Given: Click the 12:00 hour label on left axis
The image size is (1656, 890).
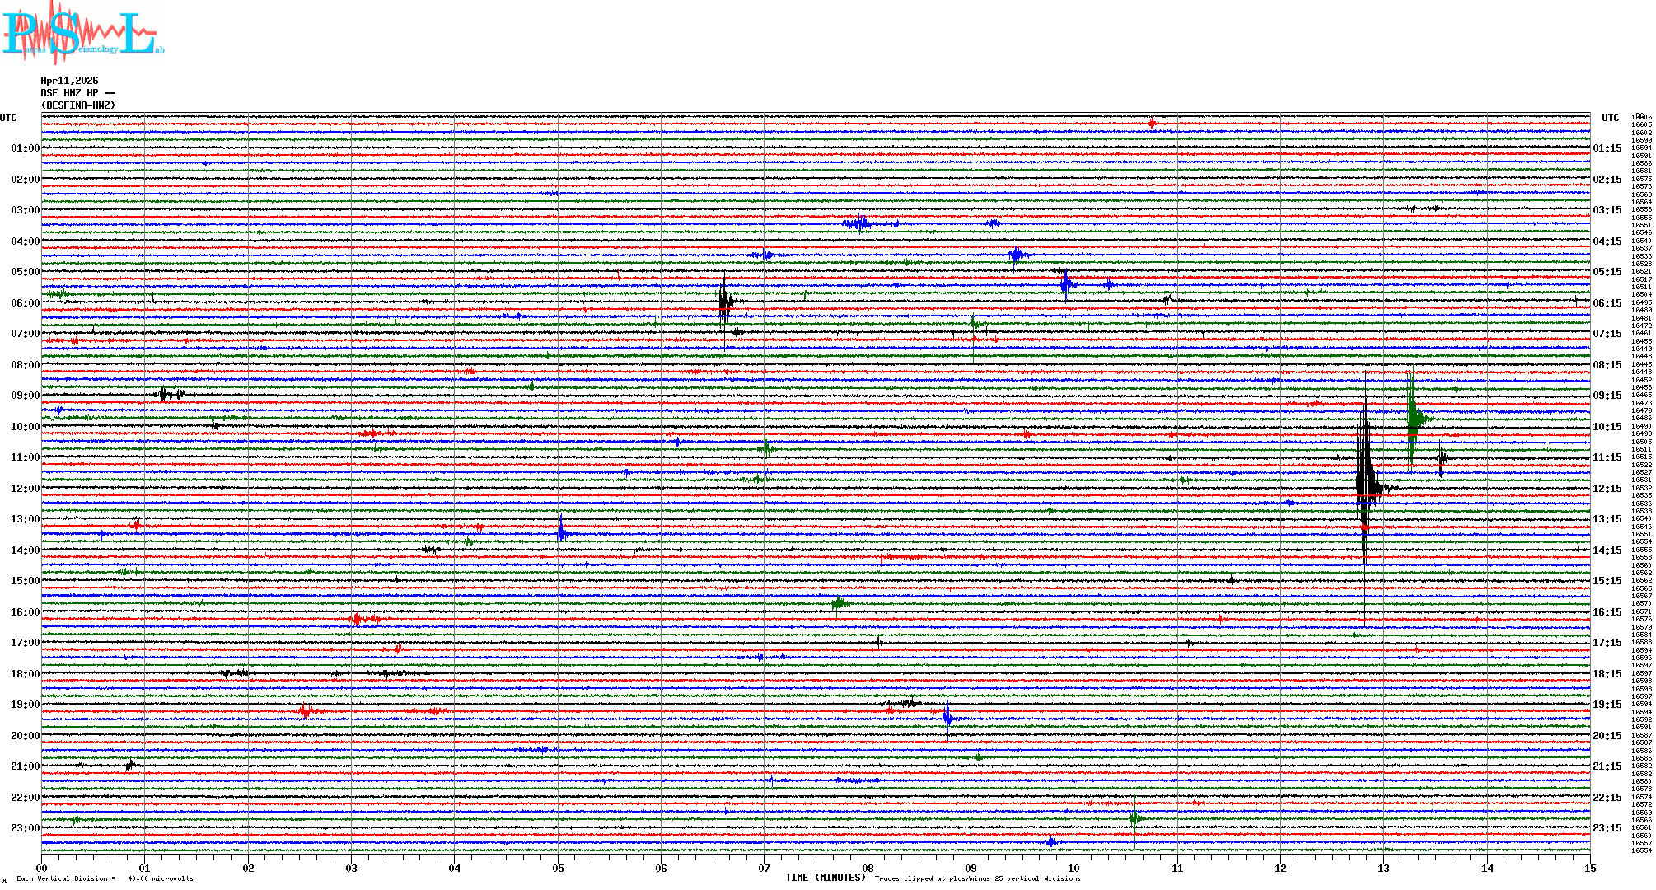Looking at the screenshot, I should pyautogui.click(x=25, y=489).
